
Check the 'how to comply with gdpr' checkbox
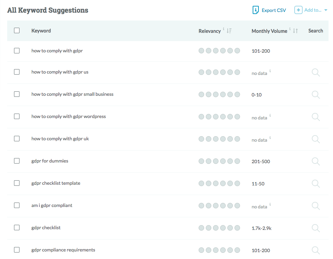tap(17, 51)
